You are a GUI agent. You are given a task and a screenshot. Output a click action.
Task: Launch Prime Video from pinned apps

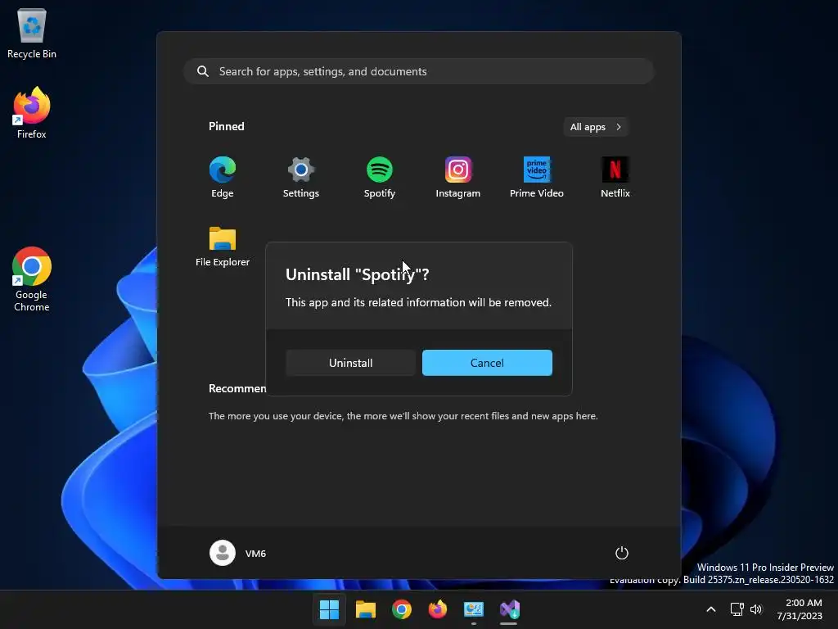(537, 178)
